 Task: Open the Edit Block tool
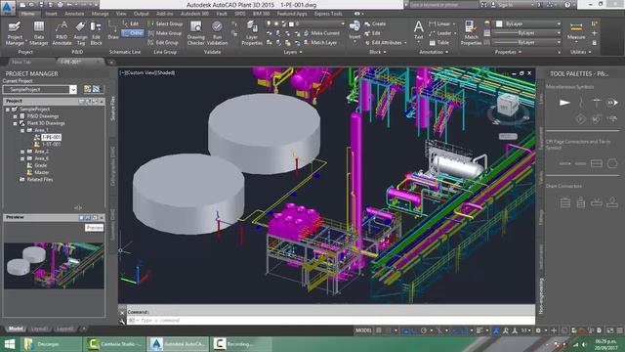pyautogui.click(x=96, y=33)
